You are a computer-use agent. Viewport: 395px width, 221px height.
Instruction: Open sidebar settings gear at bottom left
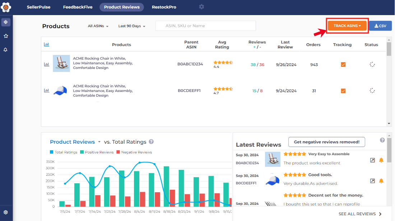pos(6,212)
